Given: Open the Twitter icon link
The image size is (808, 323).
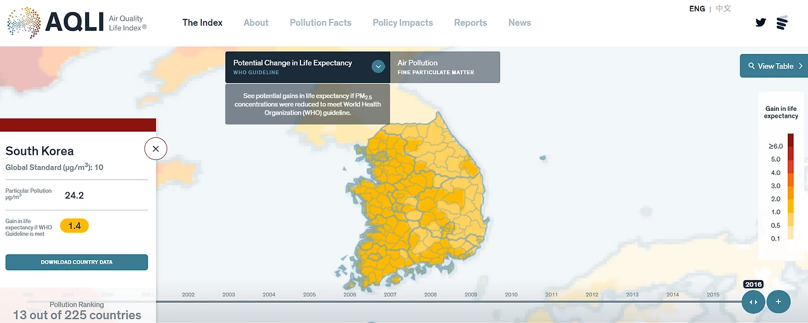Looking at the screenshot, I should [761, 23].
